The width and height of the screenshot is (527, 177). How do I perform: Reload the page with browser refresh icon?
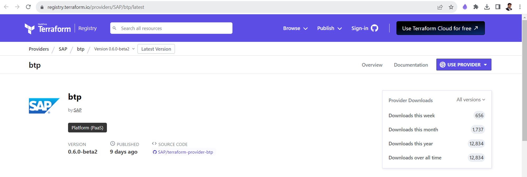(28, 7)
